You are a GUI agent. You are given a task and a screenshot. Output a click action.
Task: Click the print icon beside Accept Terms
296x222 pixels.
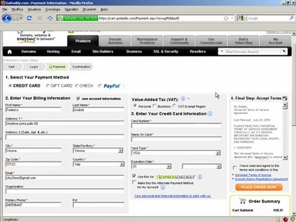(x=285, y=98)
